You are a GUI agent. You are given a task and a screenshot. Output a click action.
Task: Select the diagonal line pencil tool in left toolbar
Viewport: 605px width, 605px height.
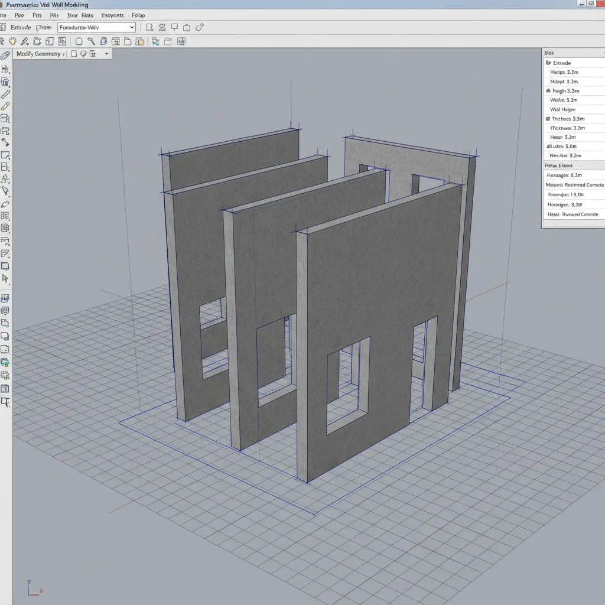coord(5,94)
